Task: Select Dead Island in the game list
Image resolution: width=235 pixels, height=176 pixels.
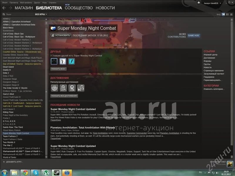Action: coord(8,67)
